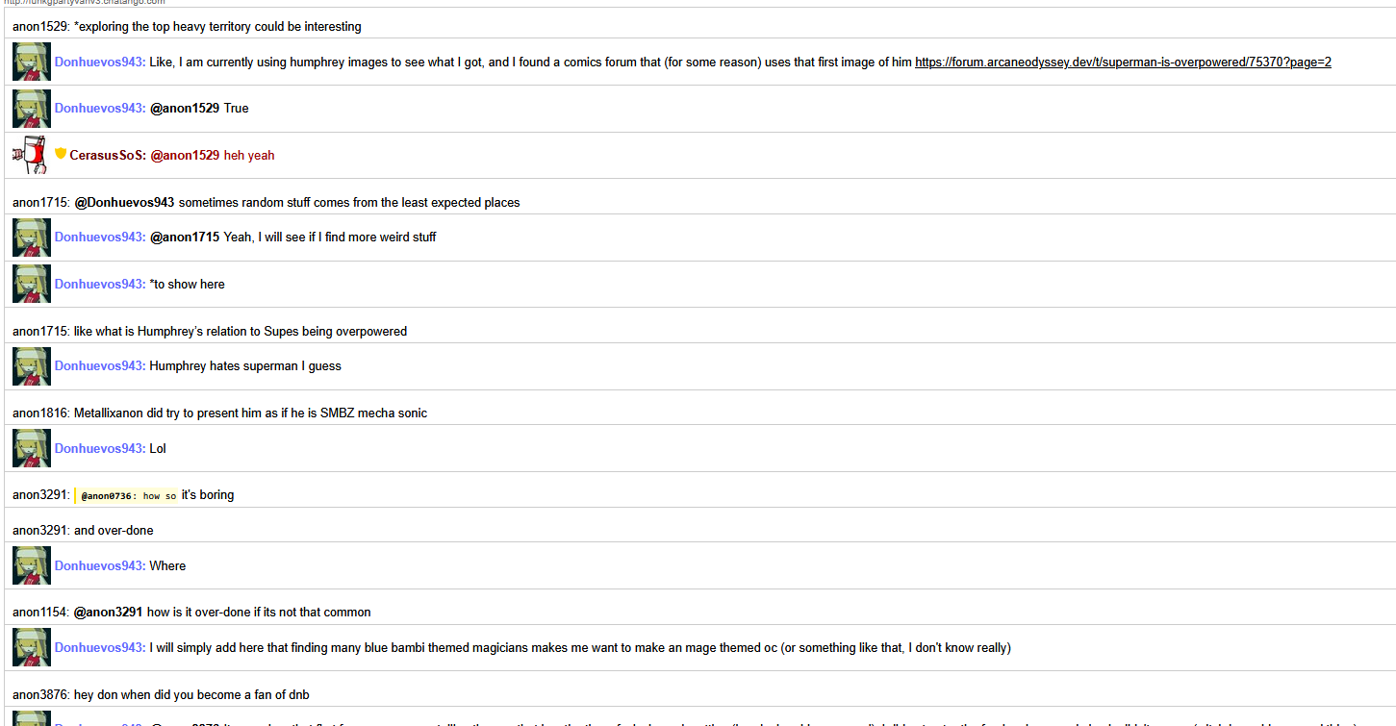The height and width of the screenshot is (726, 1396).
Task: Click the Donhuevos943 username on the 'Lol' message
Action: click(99, 448)
